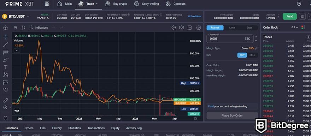Open the History tab
The width and height of the screenshot is (311, 136).
click(57, 128)
